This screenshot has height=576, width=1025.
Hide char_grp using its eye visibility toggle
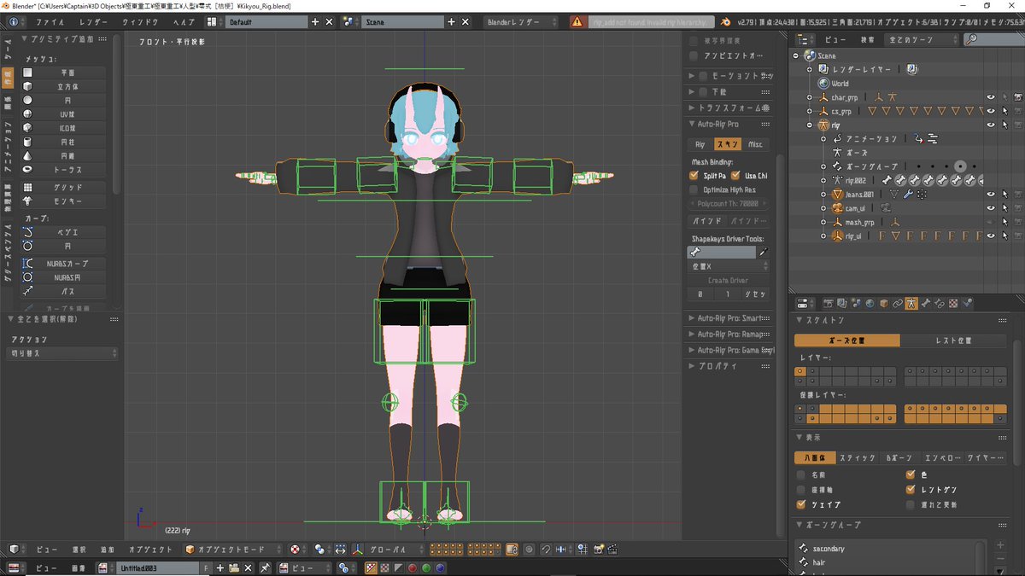tap(991, 96)
